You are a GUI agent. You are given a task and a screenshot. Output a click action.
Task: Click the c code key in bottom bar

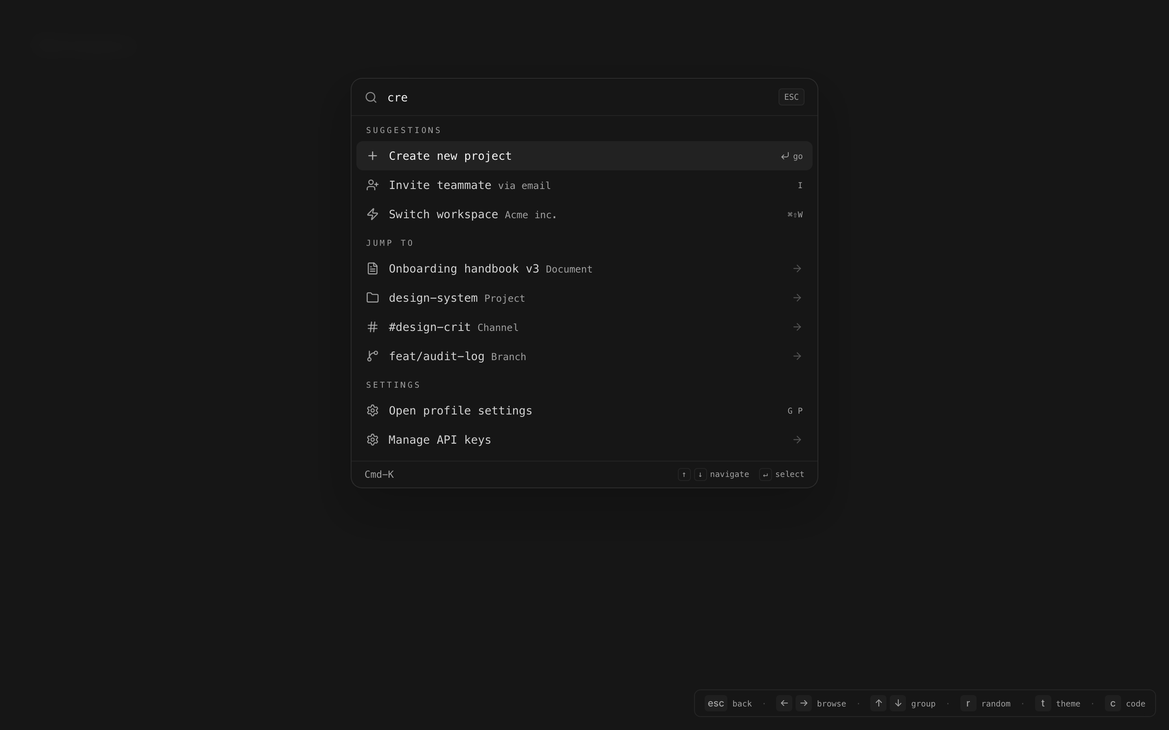[x=1113, y=704]
